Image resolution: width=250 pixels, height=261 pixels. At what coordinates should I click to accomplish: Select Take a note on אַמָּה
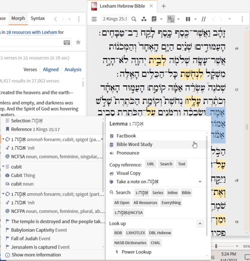[137, 181]
